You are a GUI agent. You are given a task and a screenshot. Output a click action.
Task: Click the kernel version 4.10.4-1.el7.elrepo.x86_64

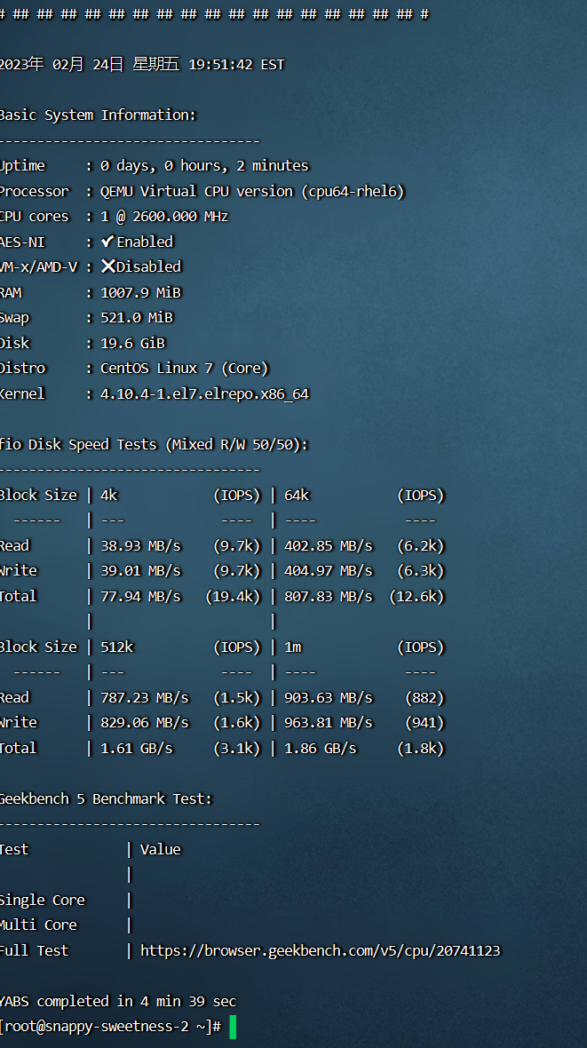(204, 393)
